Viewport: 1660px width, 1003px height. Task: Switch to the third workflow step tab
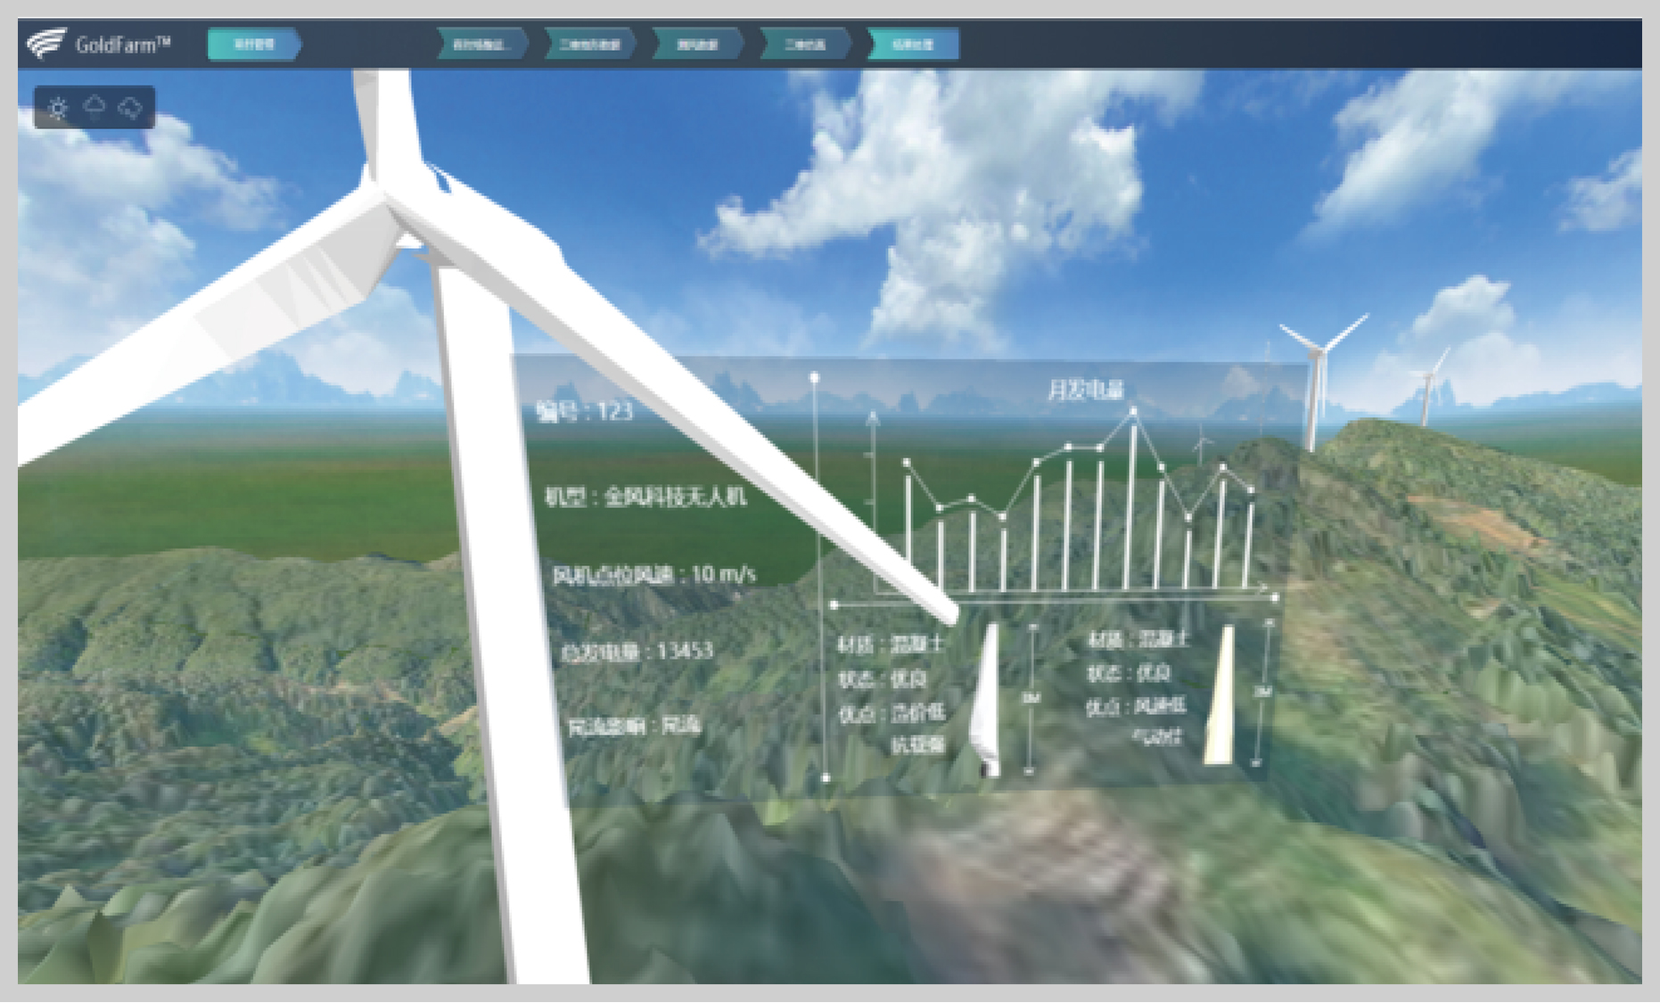coord(696,45)
